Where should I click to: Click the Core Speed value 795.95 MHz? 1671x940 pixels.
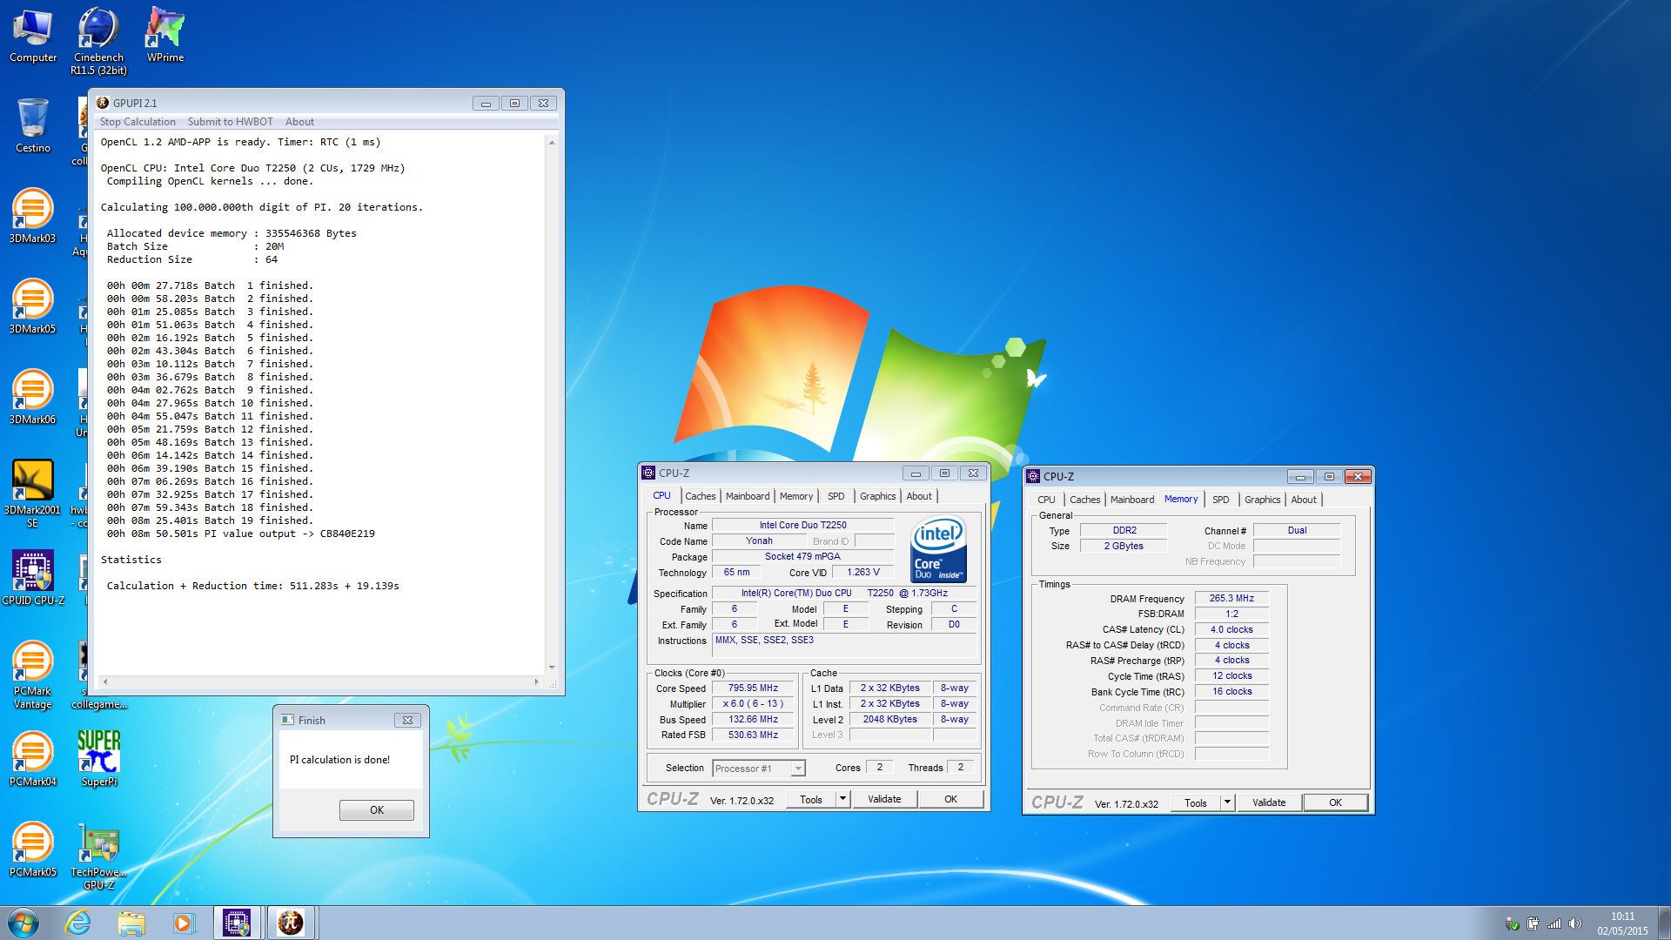[x=753, y=688]
